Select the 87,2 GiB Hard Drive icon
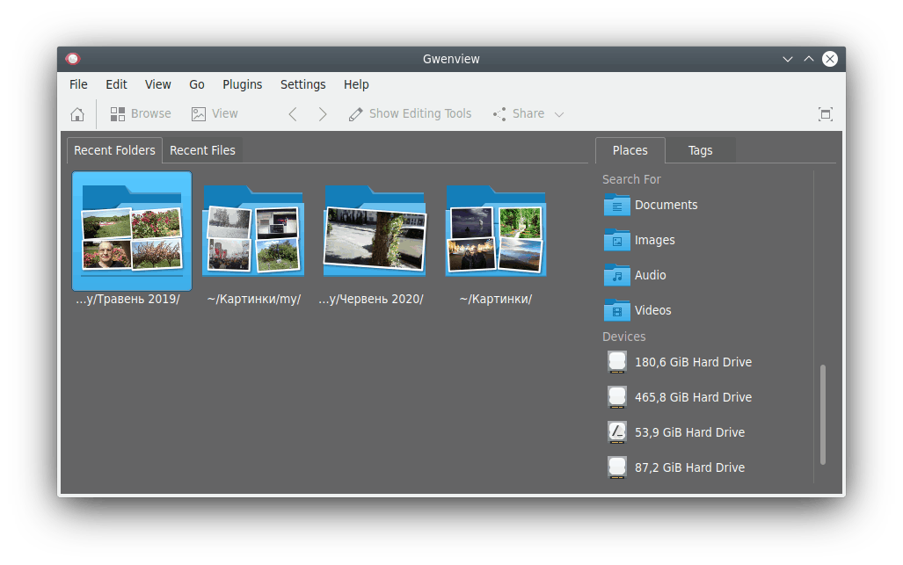The height and width of the screenshot is (565, 903). (x=616, y=467)
